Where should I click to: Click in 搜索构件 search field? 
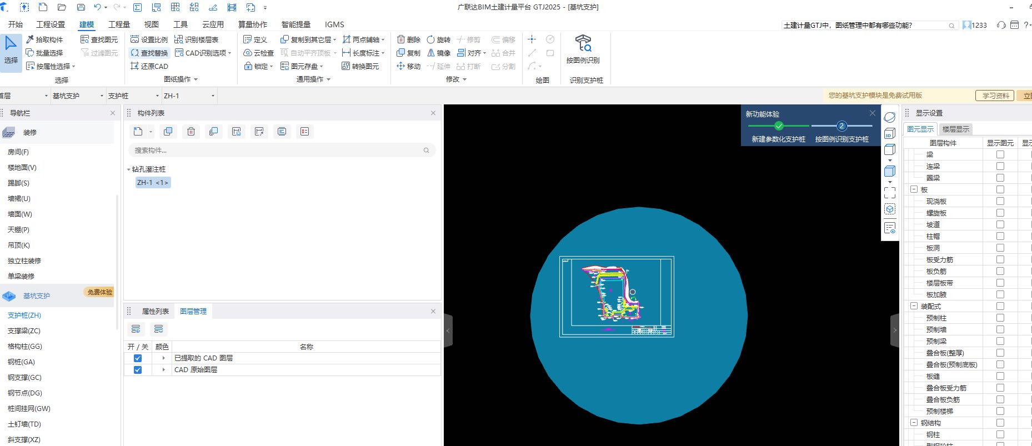[282, 151]
